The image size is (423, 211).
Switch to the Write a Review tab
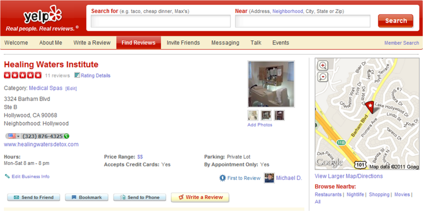pos(92,43)
